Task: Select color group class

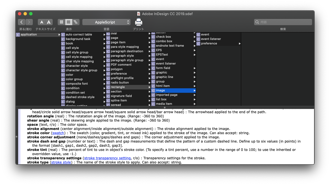Action: (x=74, y=79)
